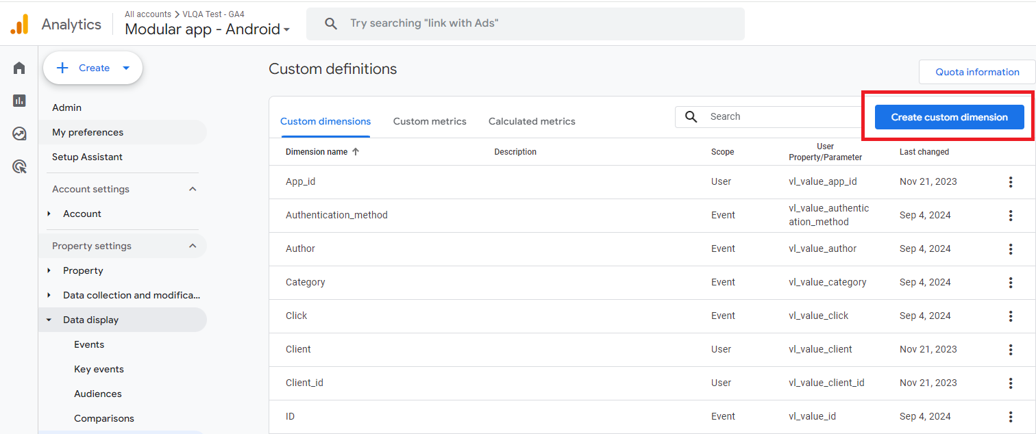1036x434 pixels.
Task: Click the Scope column header
Action: (722, 152)
